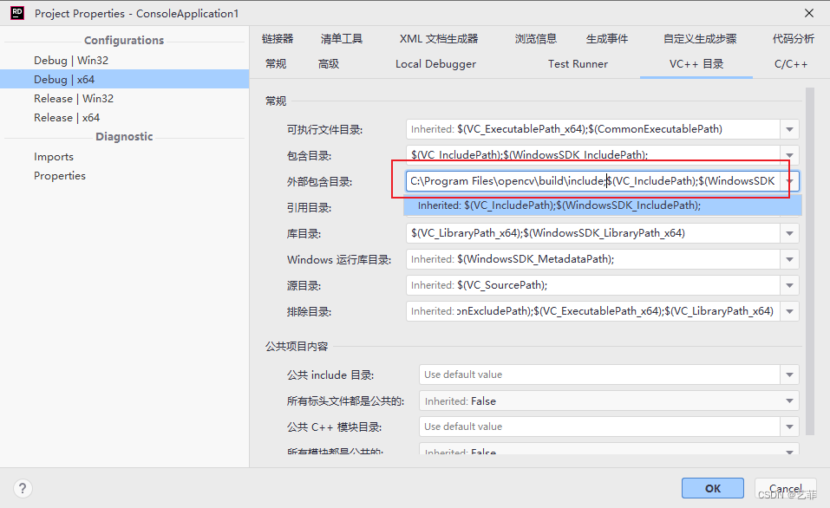Expand the 源目录 dropdown arrow
The image size is (830, 508).
[789, 285]
